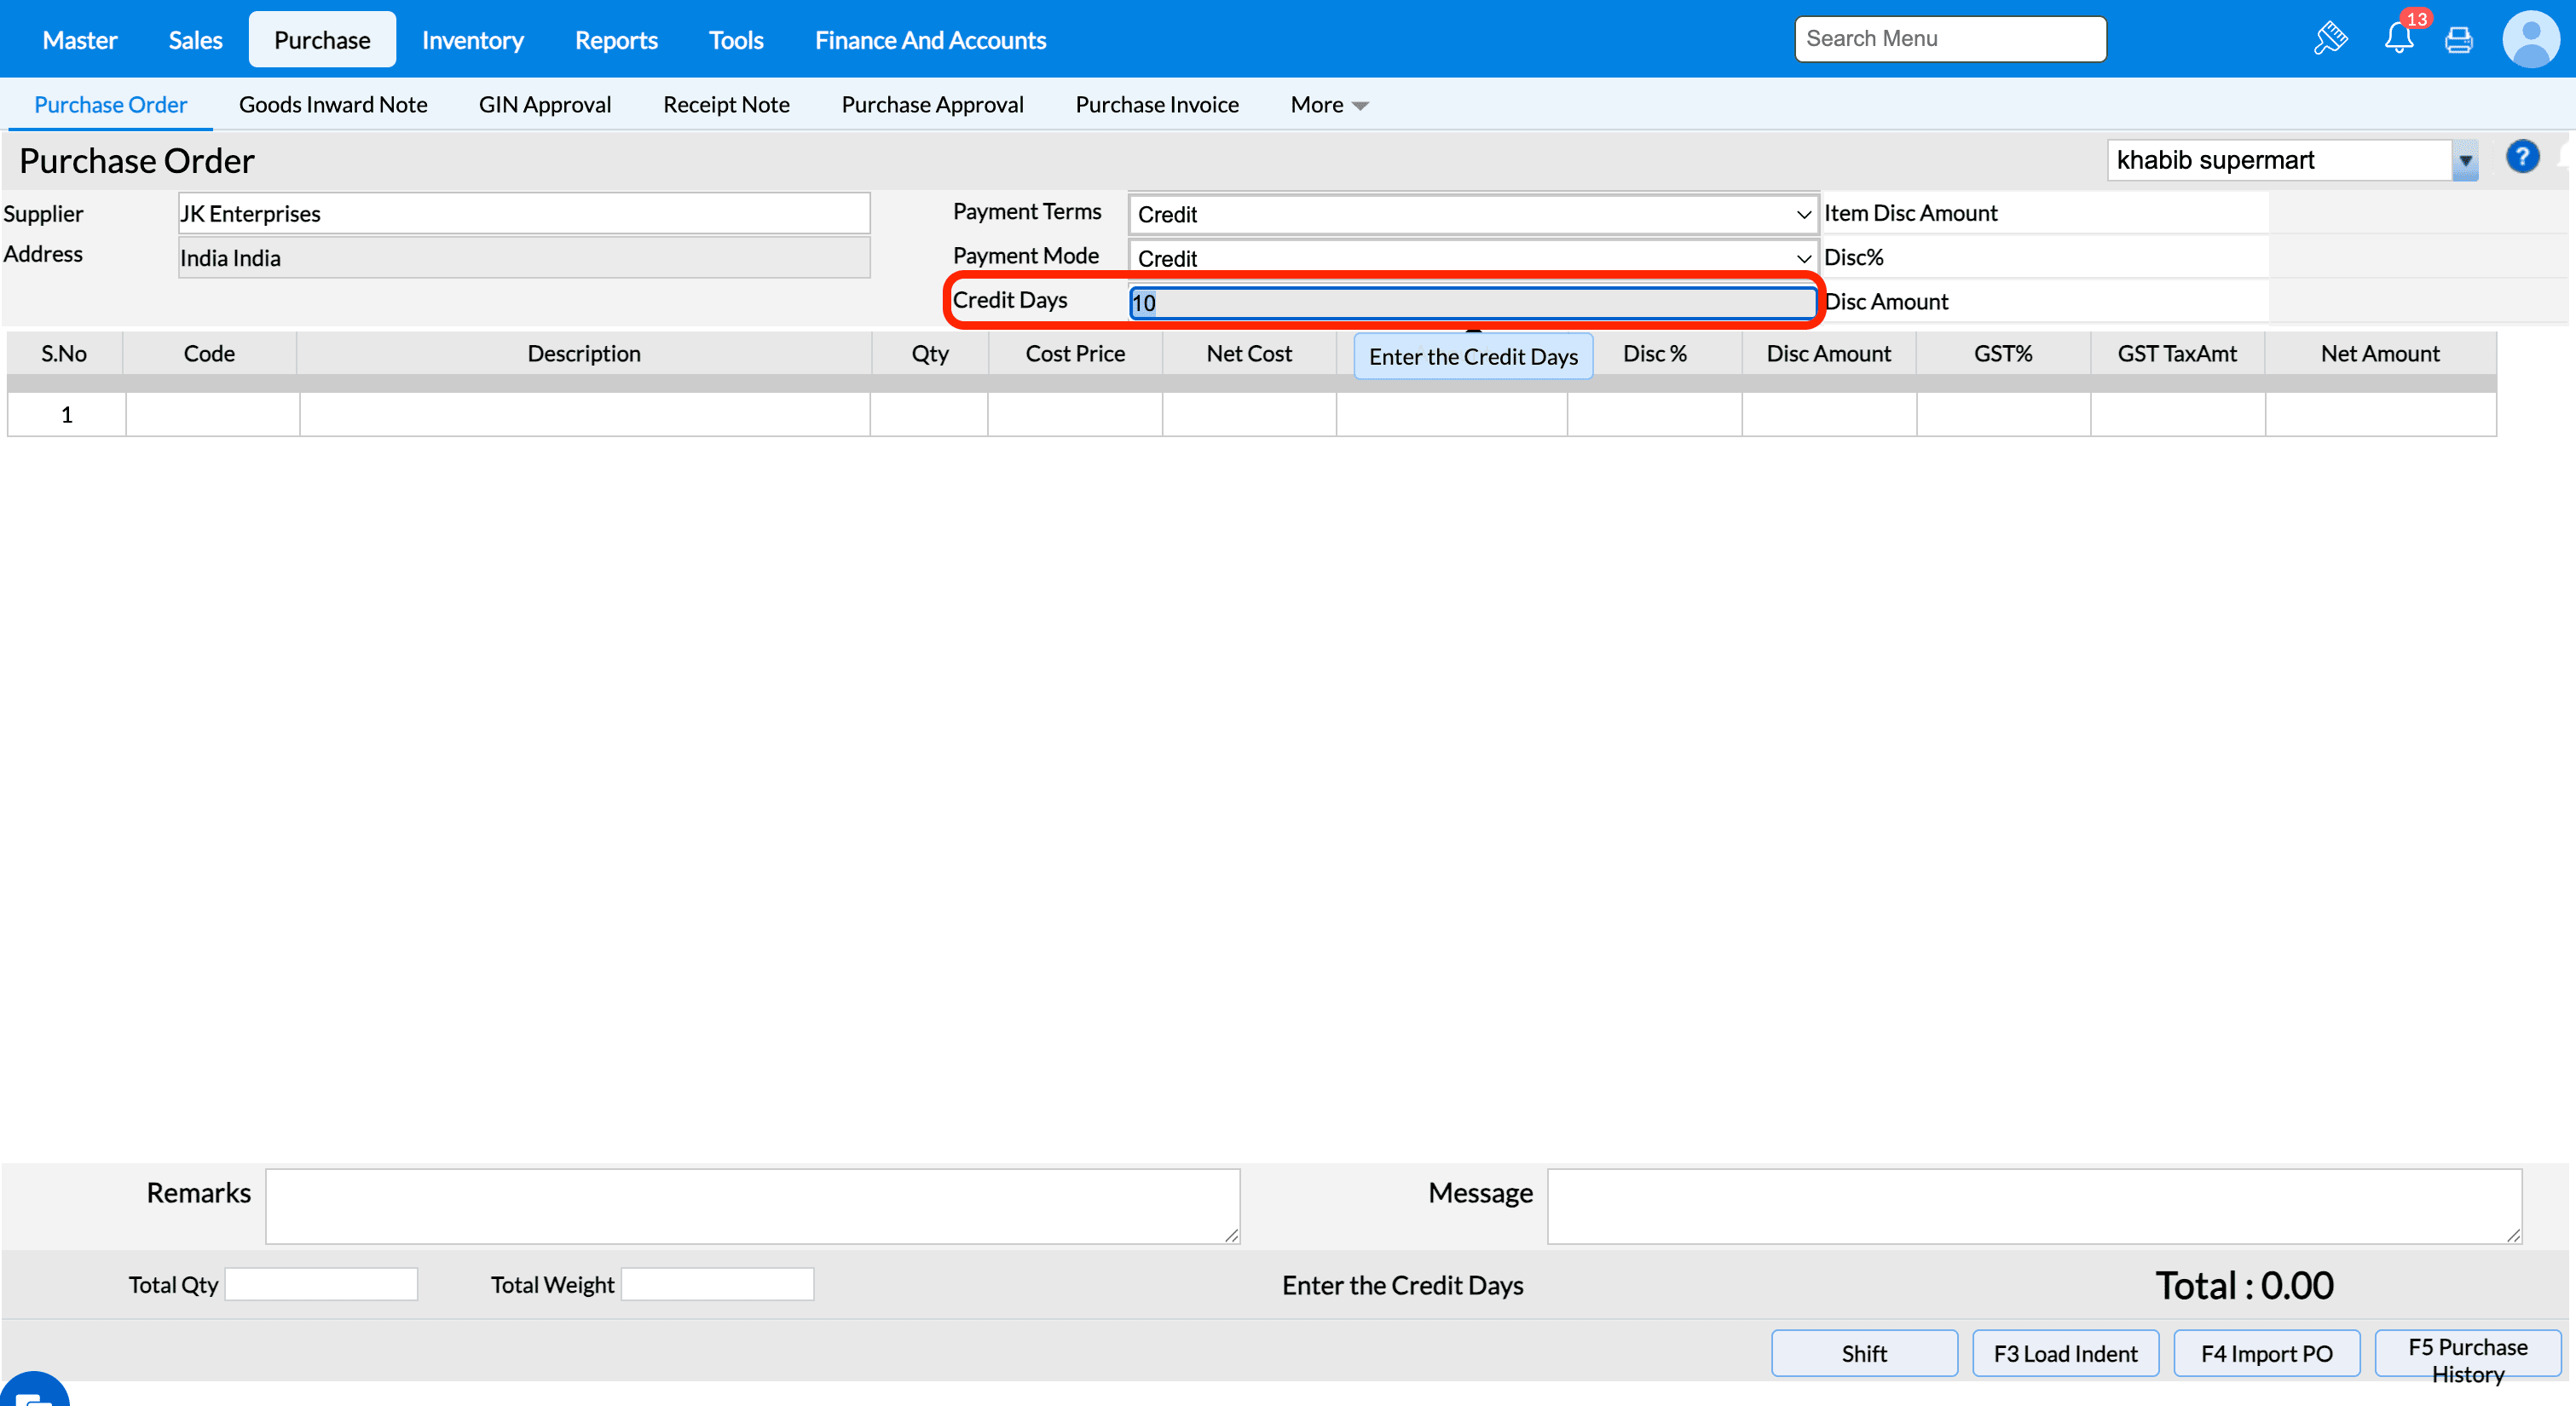
Task: Focus the Search Menu field
Action: 1949,39
